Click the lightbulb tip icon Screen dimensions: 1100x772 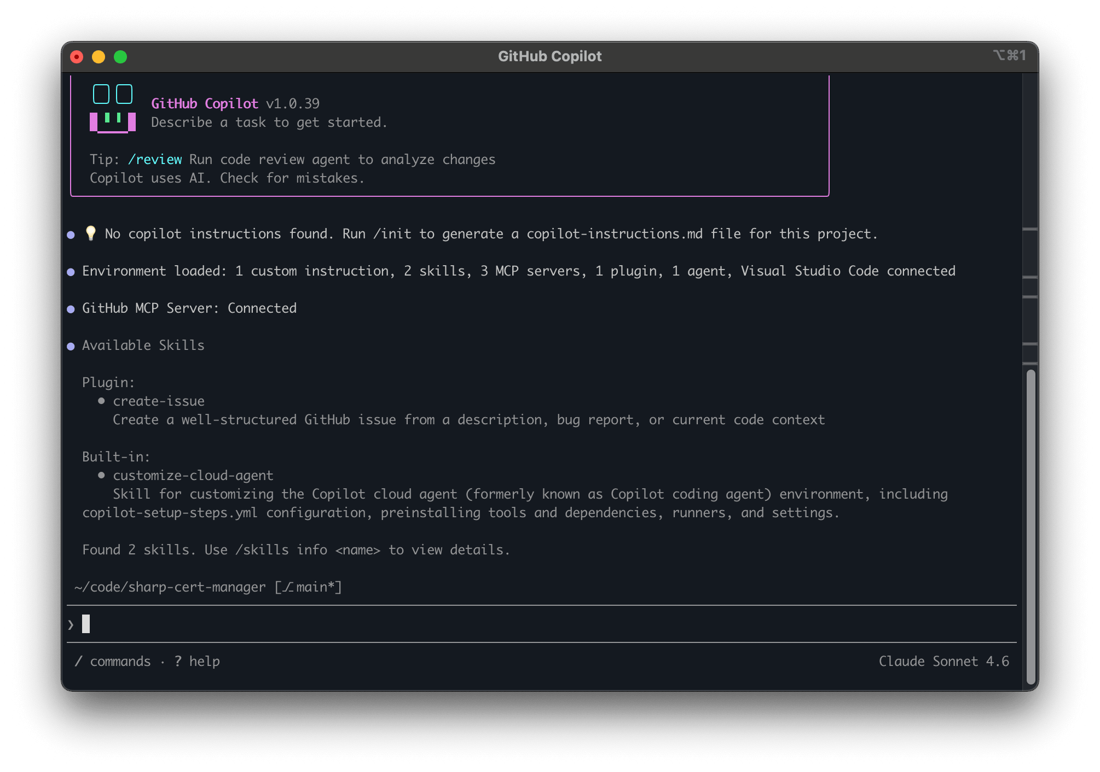click(x=91, y=233)
